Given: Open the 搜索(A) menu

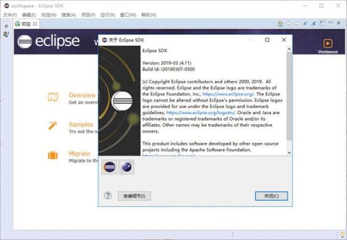Looking at the screenshot, I should coord(69,15).
